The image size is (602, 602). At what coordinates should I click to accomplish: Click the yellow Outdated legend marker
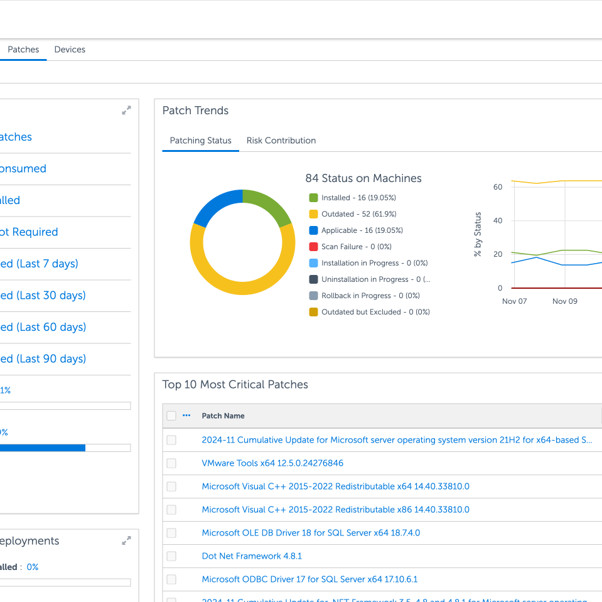(313, 214)
